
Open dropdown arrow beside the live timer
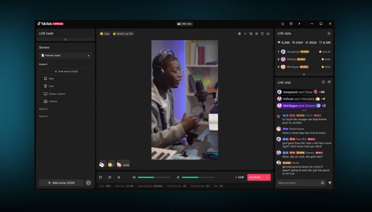click(x=267, y=177)
